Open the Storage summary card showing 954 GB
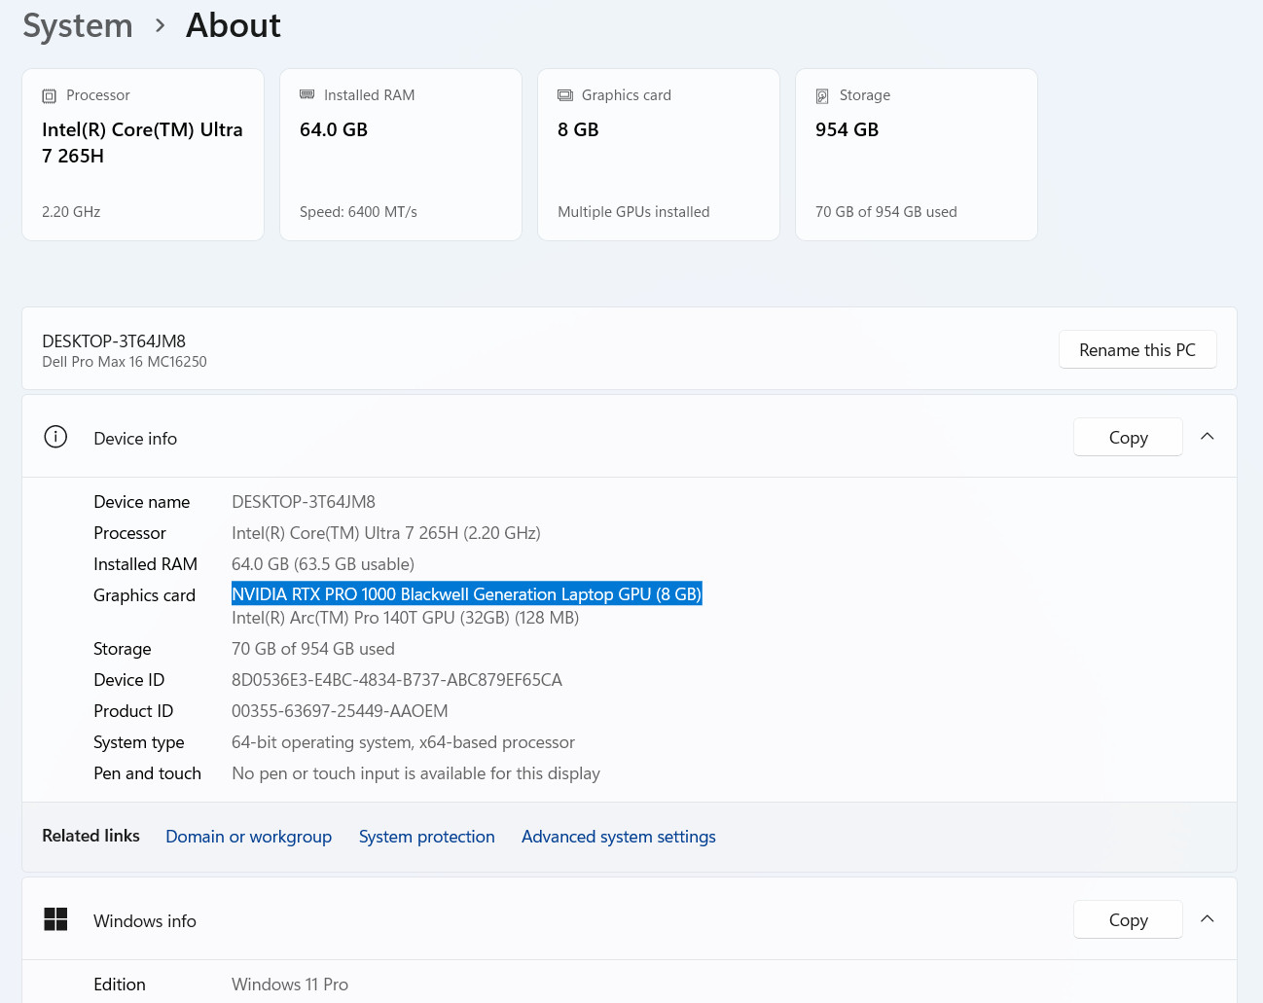This screenshot has width=1263, height=1003. click(x=917, y=155)
